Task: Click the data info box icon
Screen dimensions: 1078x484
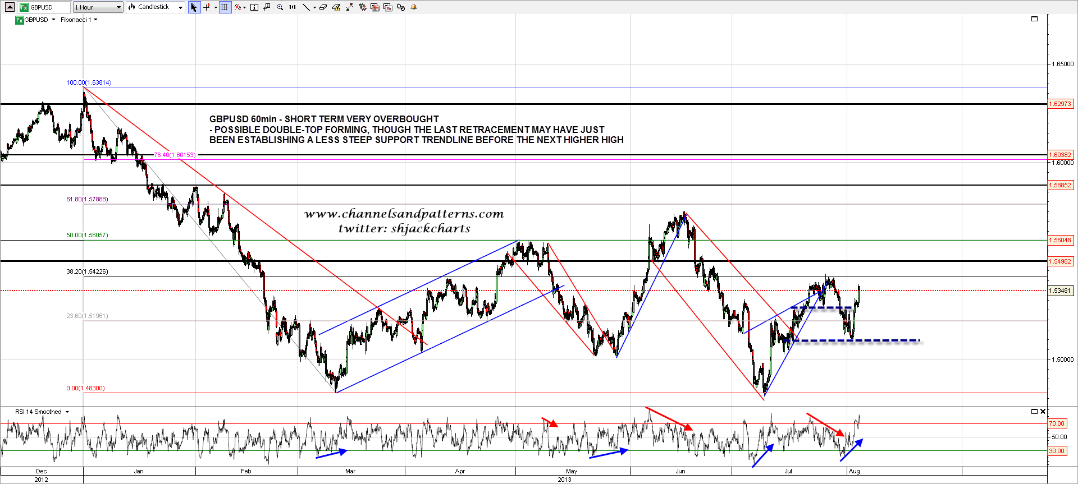Action: coord(254,7)
